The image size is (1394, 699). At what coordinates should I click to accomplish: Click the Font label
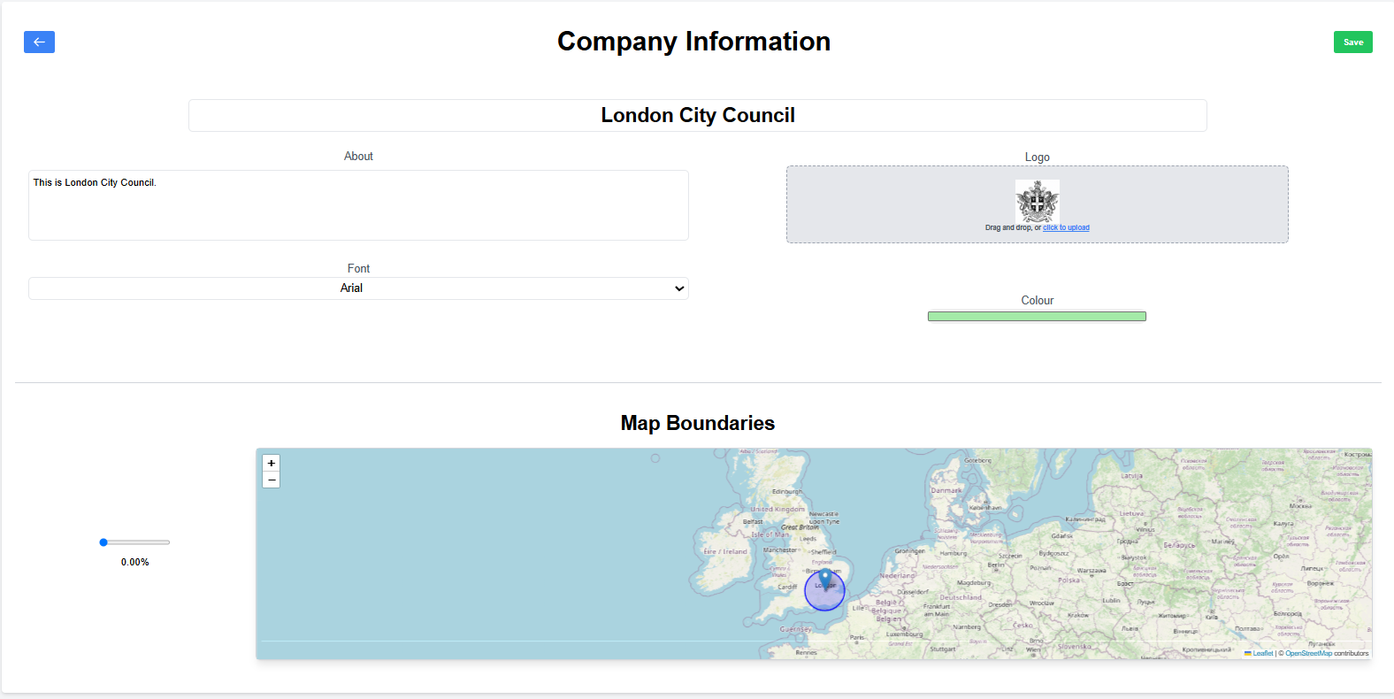(x=358, y=268)
